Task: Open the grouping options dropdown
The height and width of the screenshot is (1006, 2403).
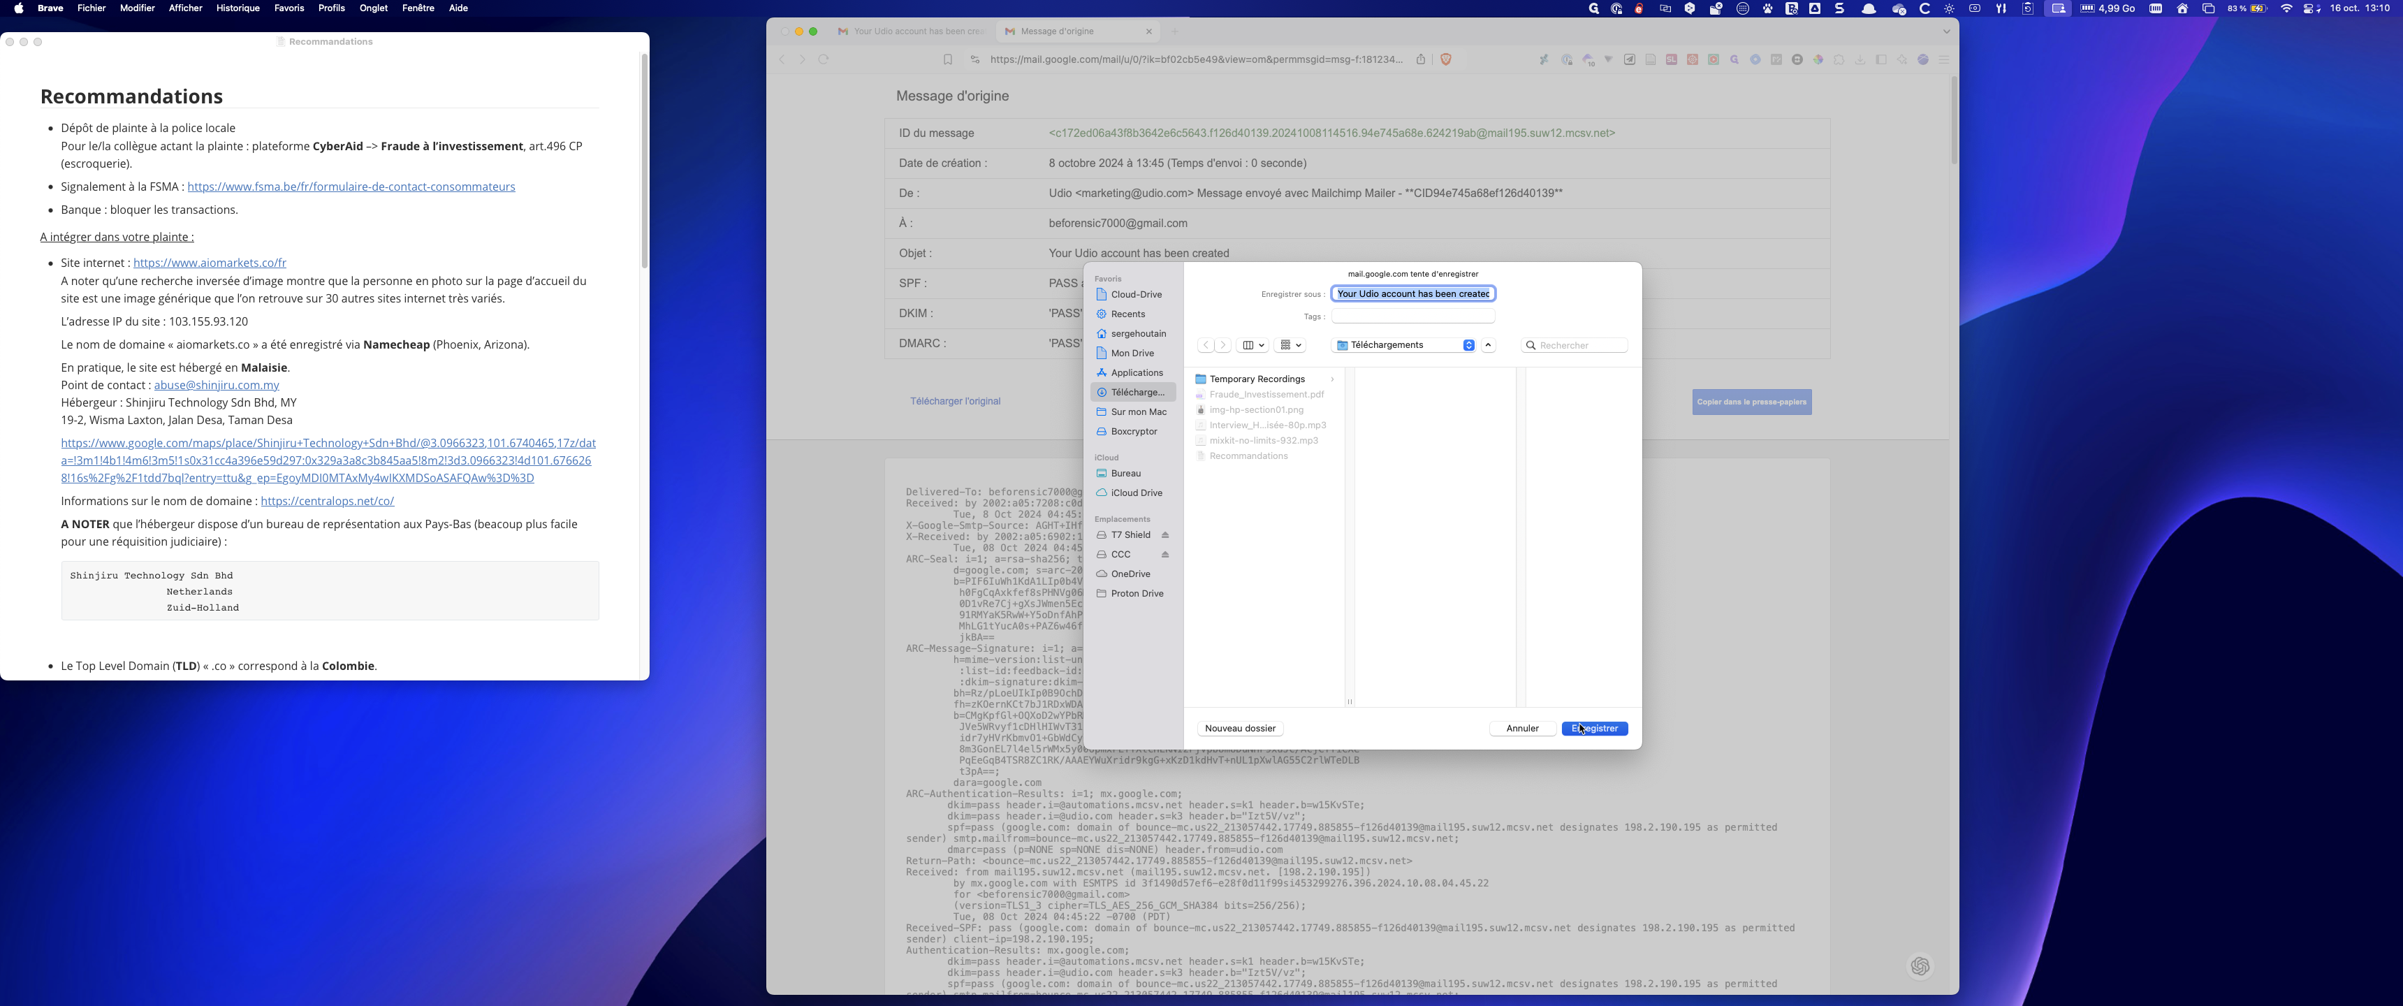Action: 1290,345
